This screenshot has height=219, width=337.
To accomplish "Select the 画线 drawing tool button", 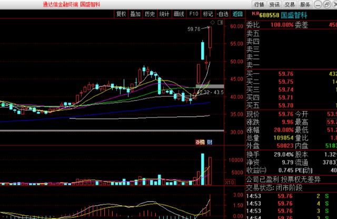I will click(x=179, y=14).
